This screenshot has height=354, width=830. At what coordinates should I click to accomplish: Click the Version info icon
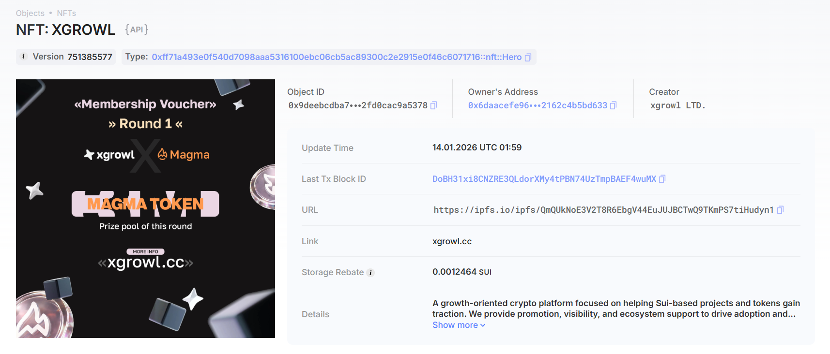(23, 57)
